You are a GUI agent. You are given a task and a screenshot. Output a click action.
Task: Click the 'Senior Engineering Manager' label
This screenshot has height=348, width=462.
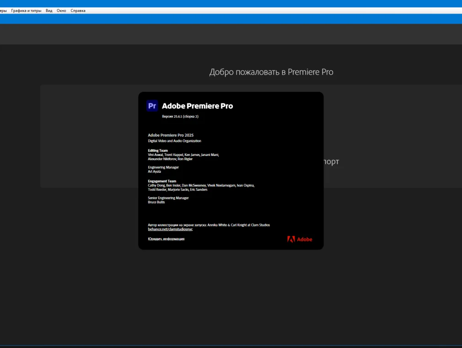click(168, 198)
